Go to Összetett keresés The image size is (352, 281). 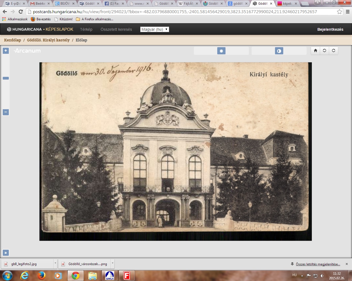[x=116, y=29]
